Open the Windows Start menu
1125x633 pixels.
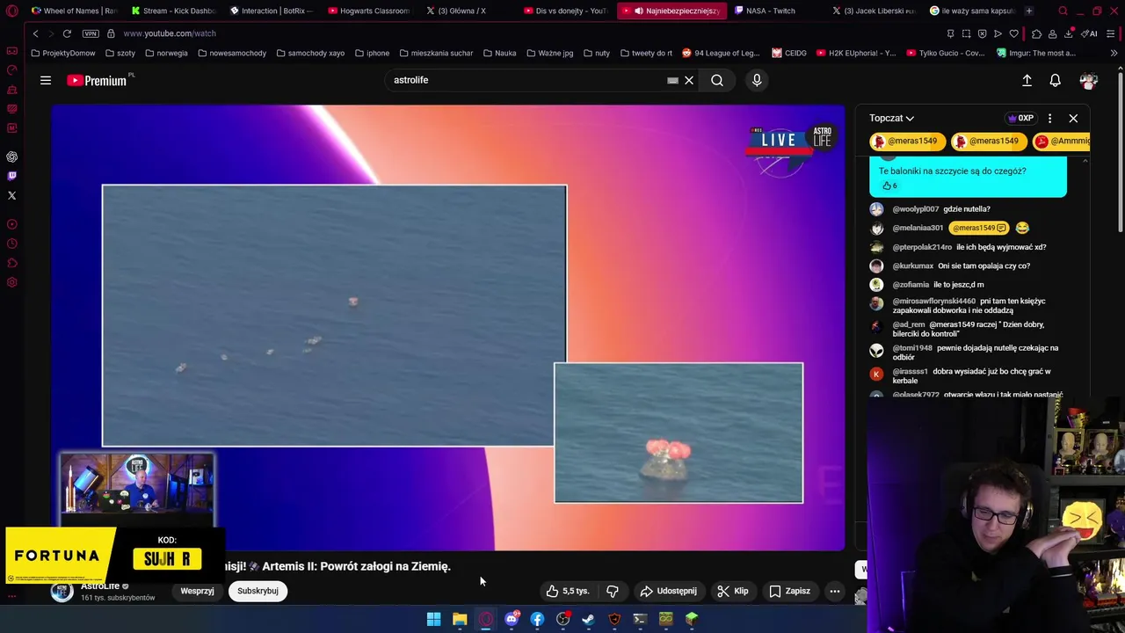[433, 619]
